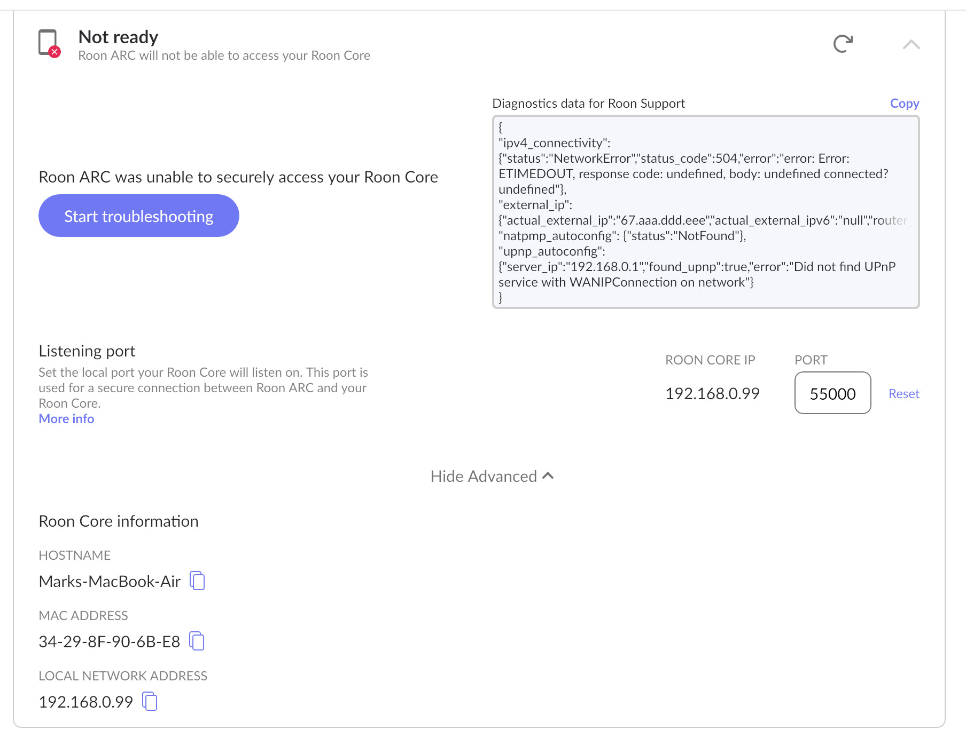Click the Marks-MacBook-Air hostname text
The image size is (966, 730).
110,582
